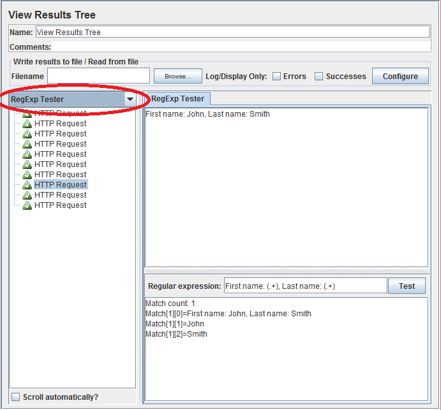Screen dimensions: 441x410
Task: Open the Configure button
Action: 400,76
